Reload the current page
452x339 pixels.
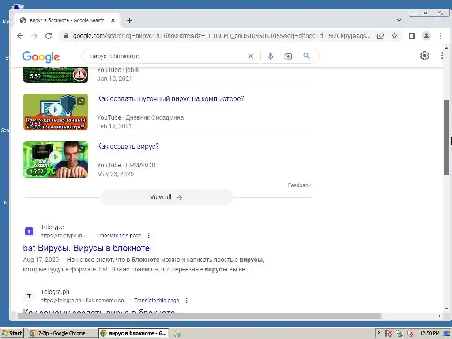(x=49, y=36)
